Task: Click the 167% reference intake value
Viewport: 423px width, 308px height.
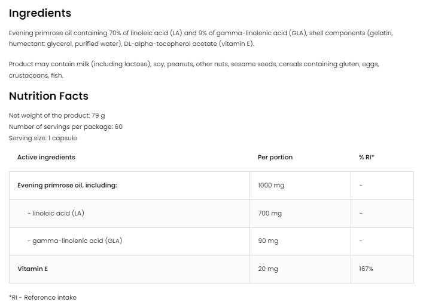Action: point(366,269)
